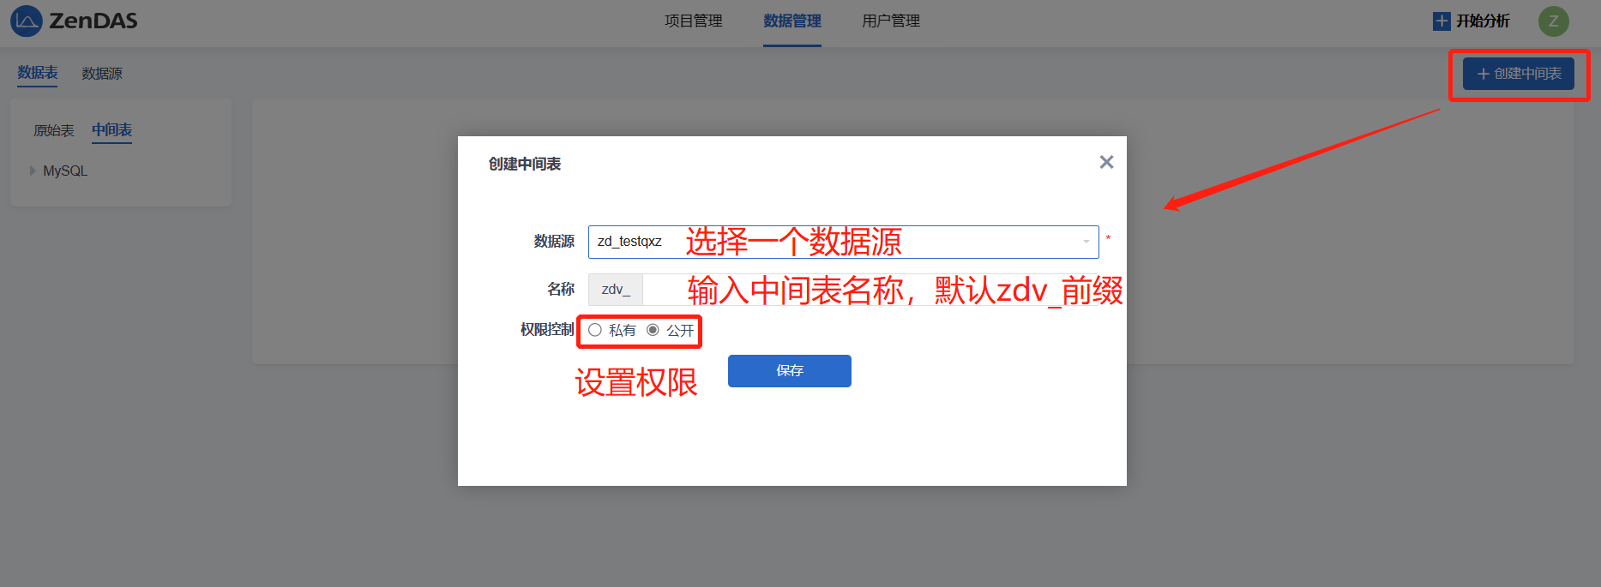Switch to the 数据表 tab
Image resolution: width=1601 pixels, height=587 pixels.
click(x=38, y=73)
